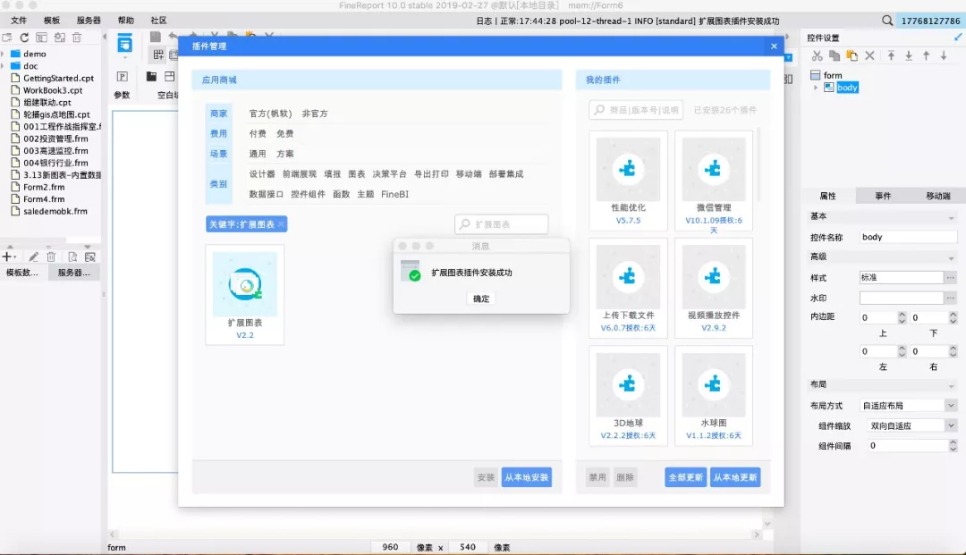Screen dimensions: 966x555
Task: Click the trash icon in dataset toolbar
Action: (51, 256)
